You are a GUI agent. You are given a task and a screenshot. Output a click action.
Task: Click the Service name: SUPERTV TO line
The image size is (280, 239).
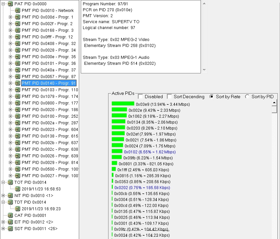pyautogui.click(x=111, y=22)
